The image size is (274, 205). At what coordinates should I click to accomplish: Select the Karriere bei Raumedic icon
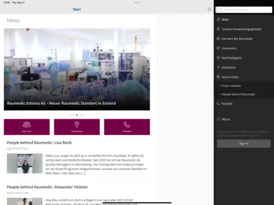click(x=218, y=38)
